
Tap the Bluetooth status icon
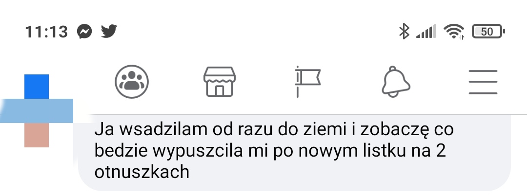coord(404,32)
